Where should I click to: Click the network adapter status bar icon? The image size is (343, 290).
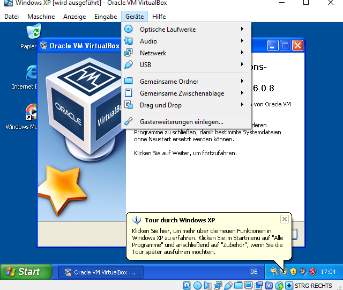218,285
